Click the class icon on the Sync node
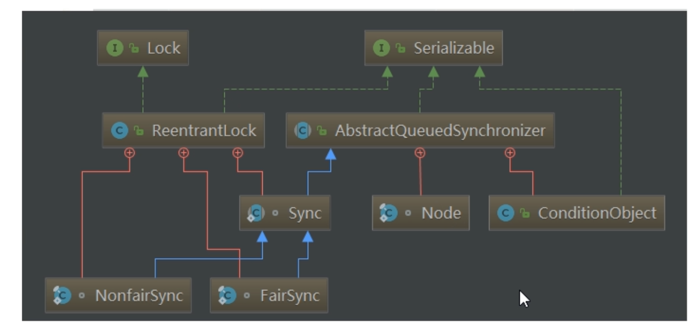Screen dimensions: 695x334 point(256,213)
